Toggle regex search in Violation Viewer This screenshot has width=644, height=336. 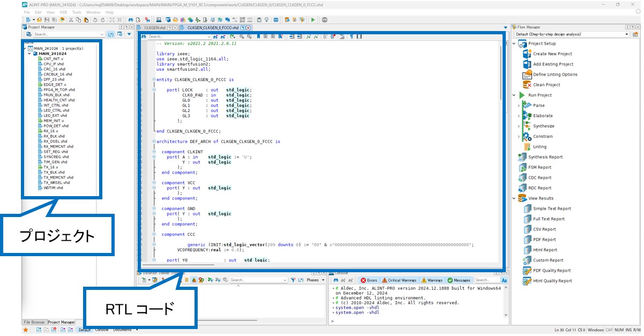[x=300, y=280]
